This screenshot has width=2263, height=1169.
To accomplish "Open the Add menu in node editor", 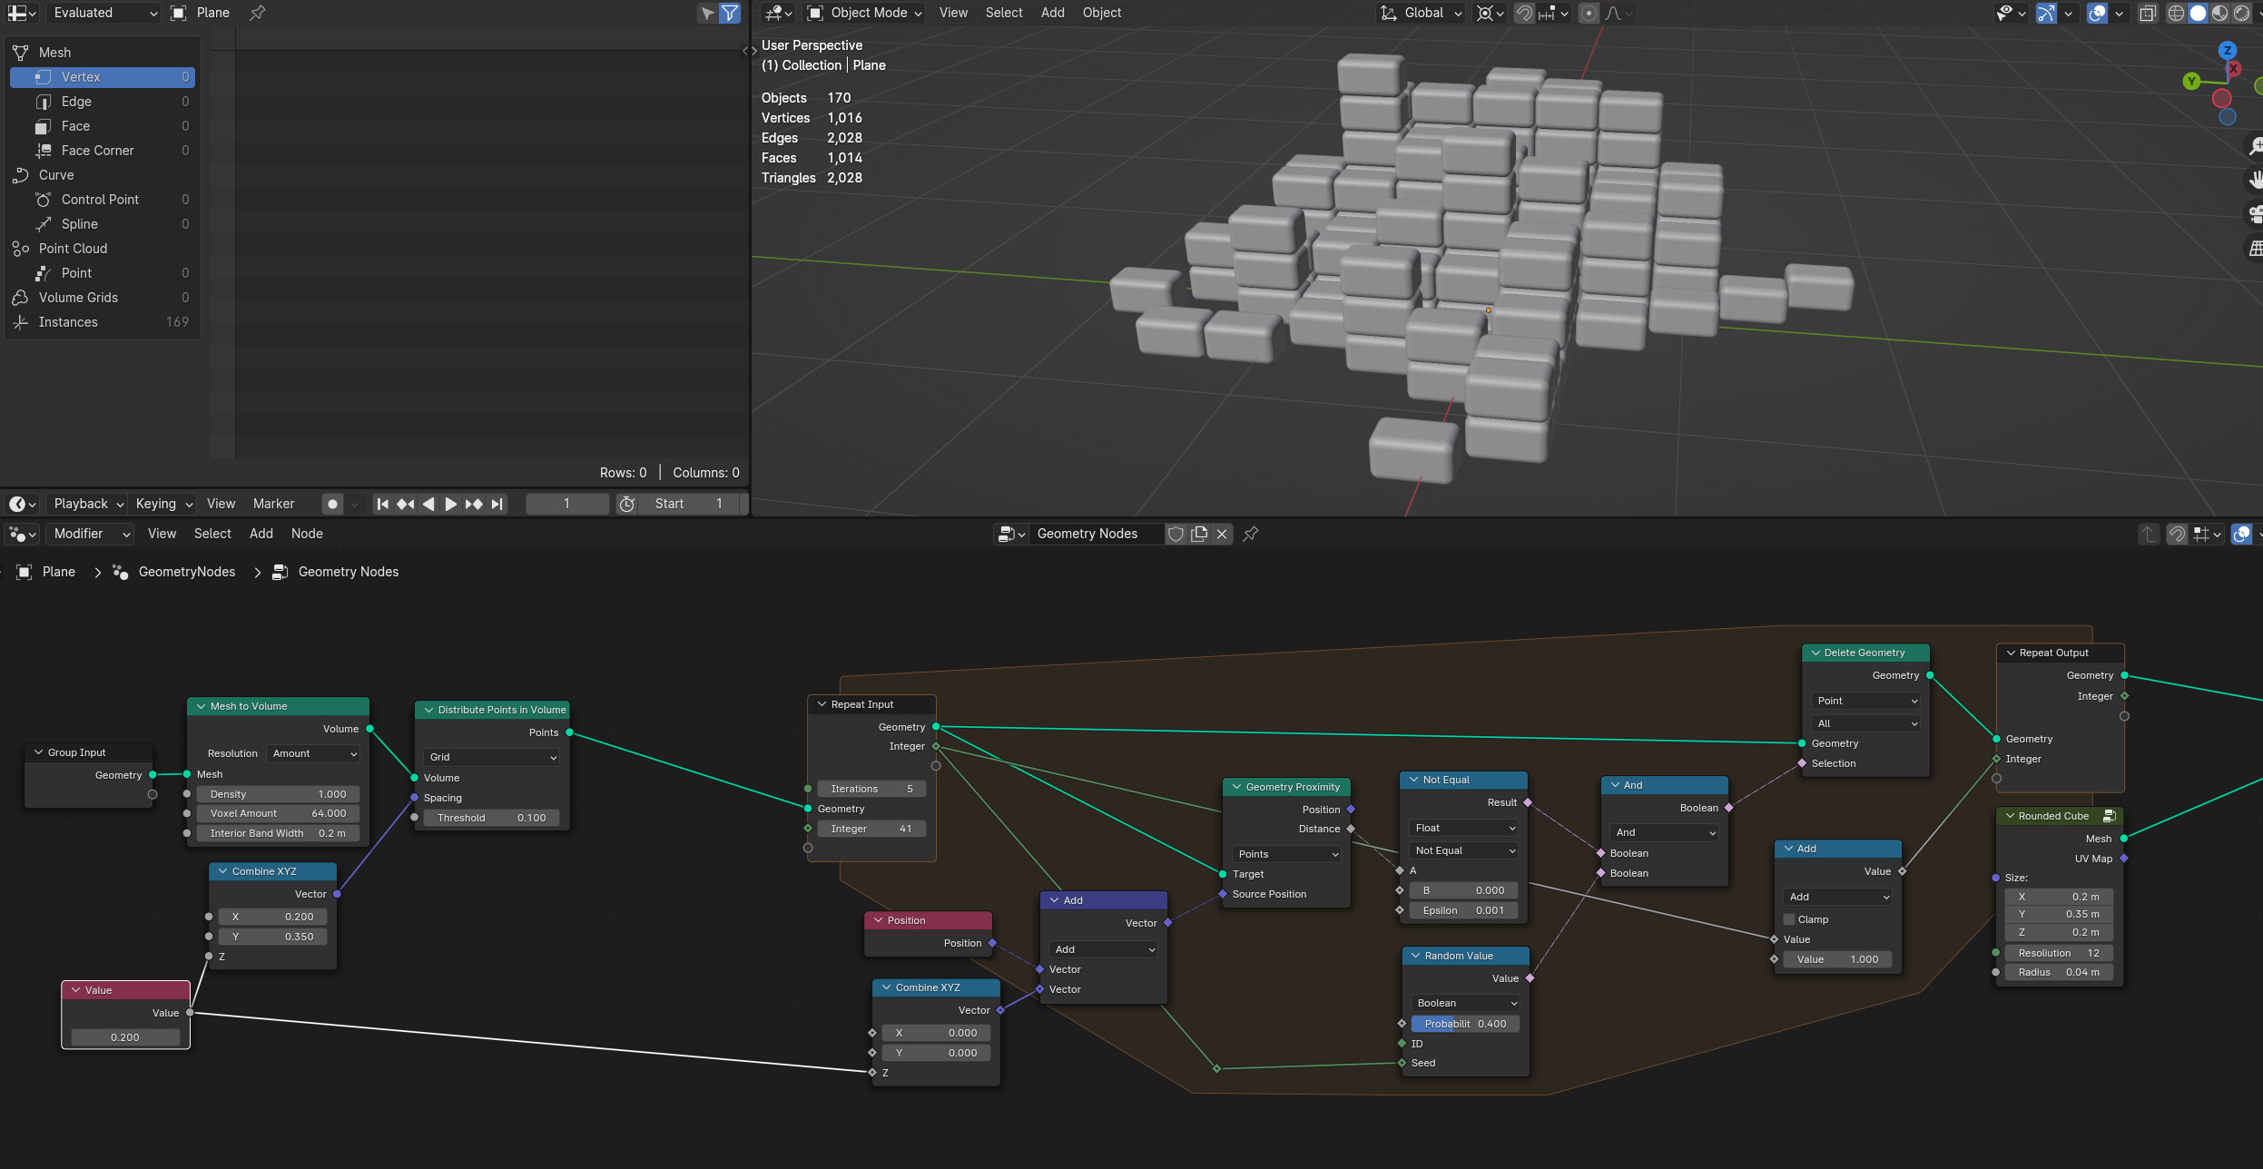I will tap(261, 534).
